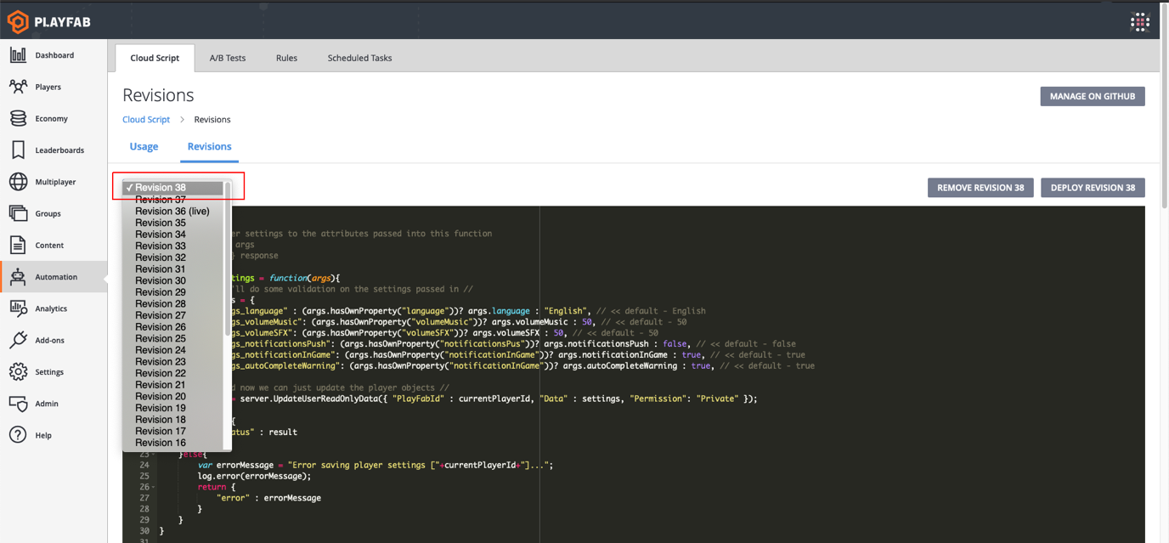This screenshot has width=1169, height=543.
Task: Open the Content sidebar label
Action: [49, 246]
